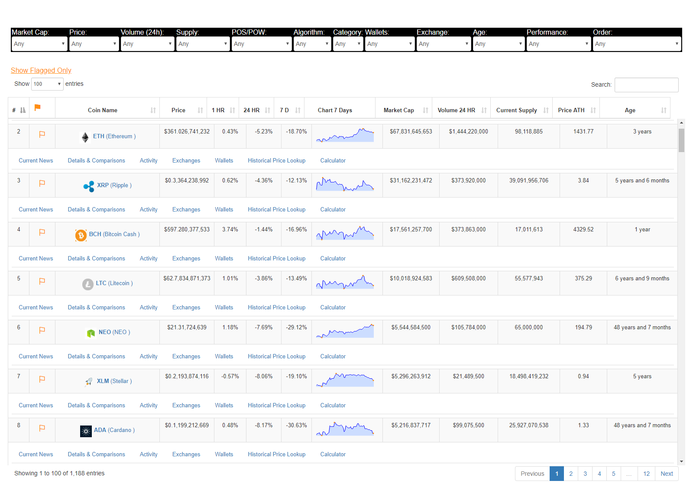The width and height of the screenshot is (693, 484).
Task: Open the Algorithm filter dropdown
Action: pos(312,44)
